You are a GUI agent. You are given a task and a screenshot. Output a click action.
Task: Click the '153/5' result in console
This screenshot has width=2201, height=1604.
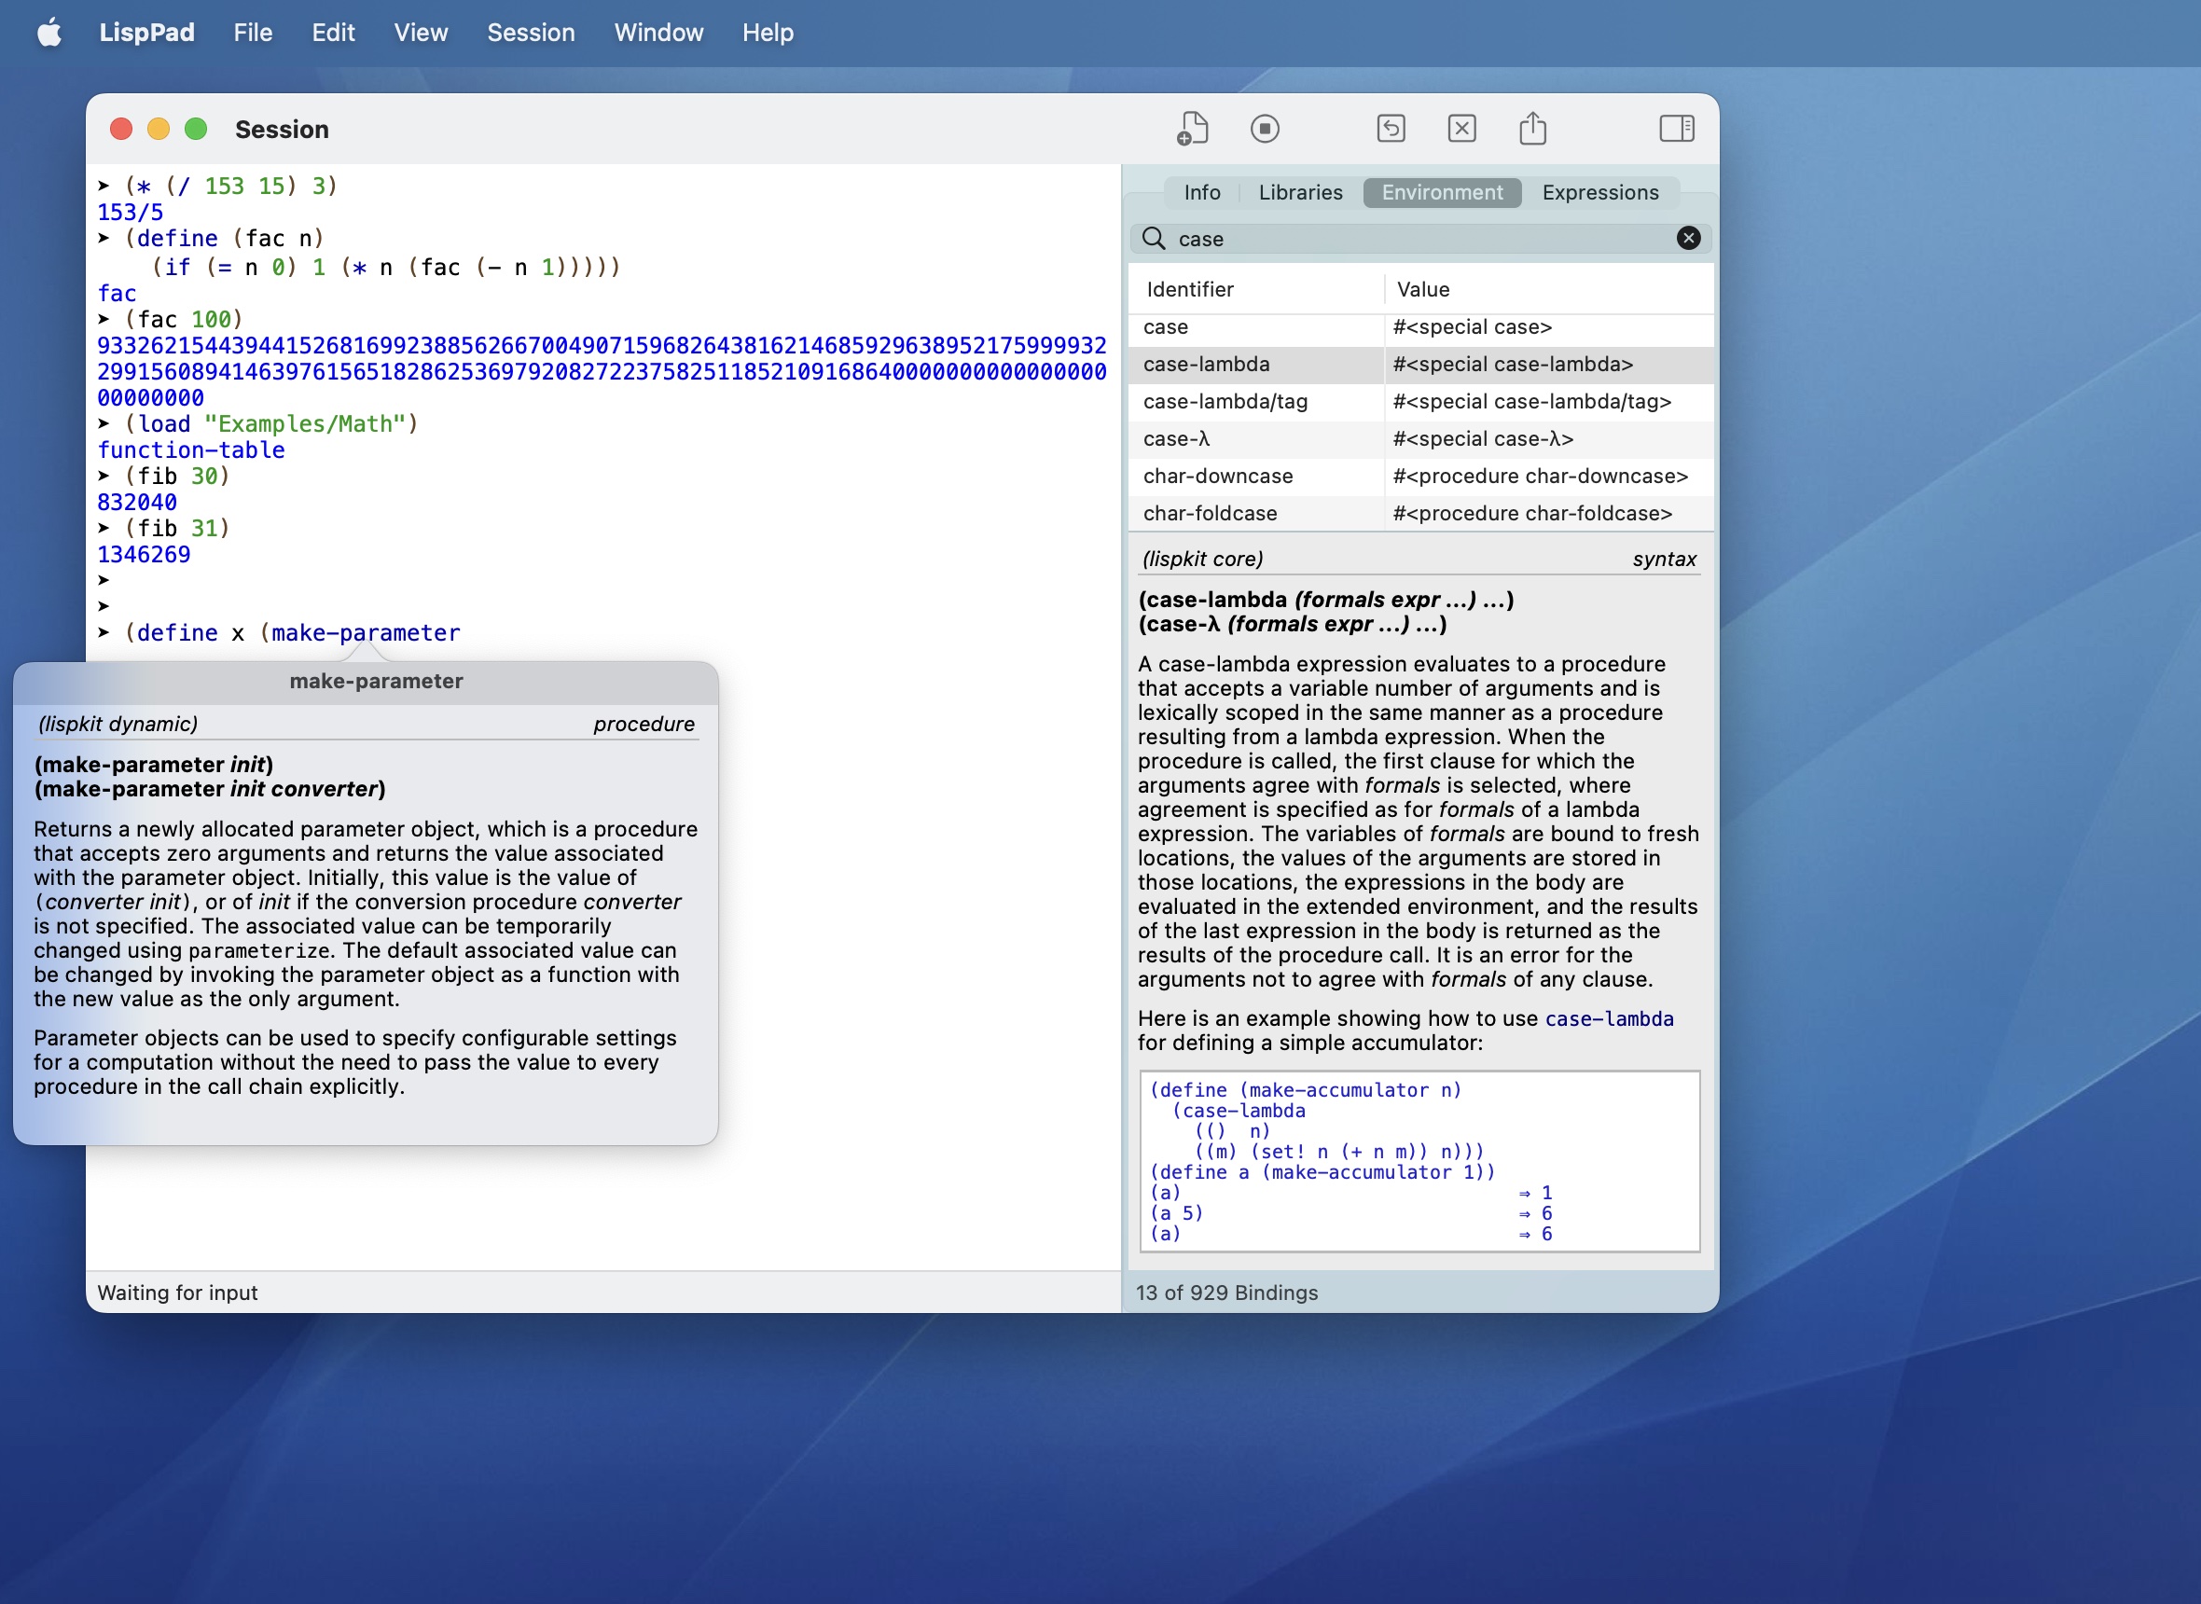click(130, 212)
